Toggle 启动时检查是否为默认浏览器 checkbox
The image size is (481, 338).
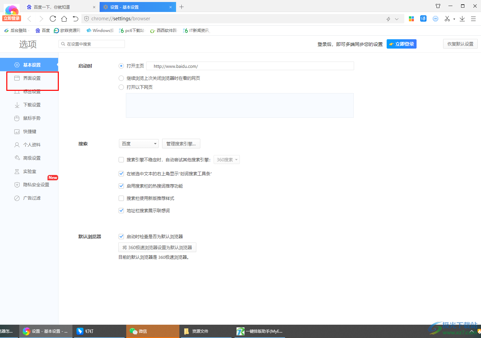pos(121,237)
